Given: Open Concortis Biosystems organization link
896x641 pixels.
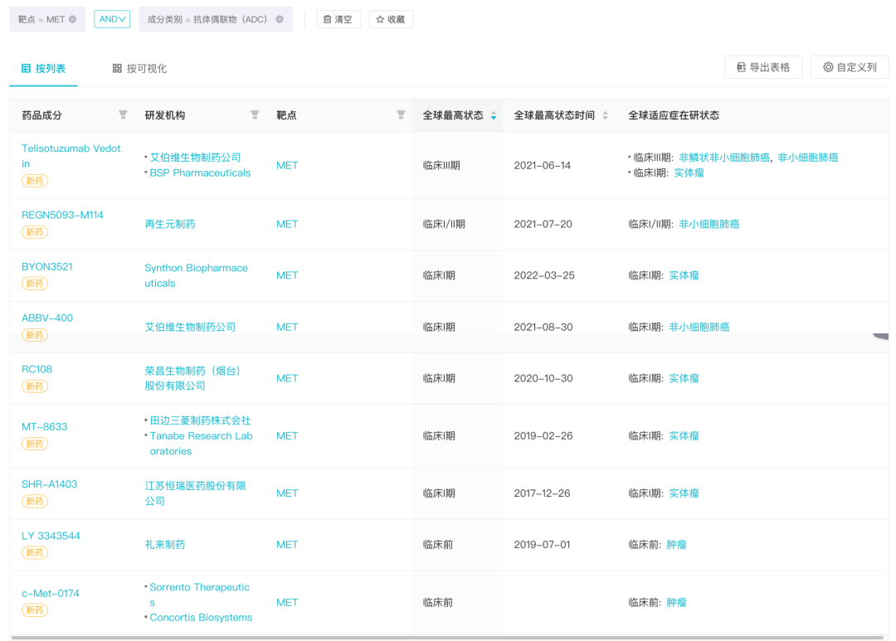Looking at the screenshot, I should [201, 617].
